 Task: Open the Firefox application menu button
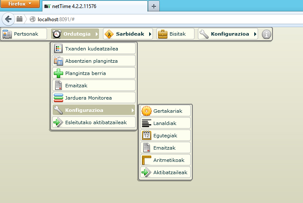(x=20, y=4)
